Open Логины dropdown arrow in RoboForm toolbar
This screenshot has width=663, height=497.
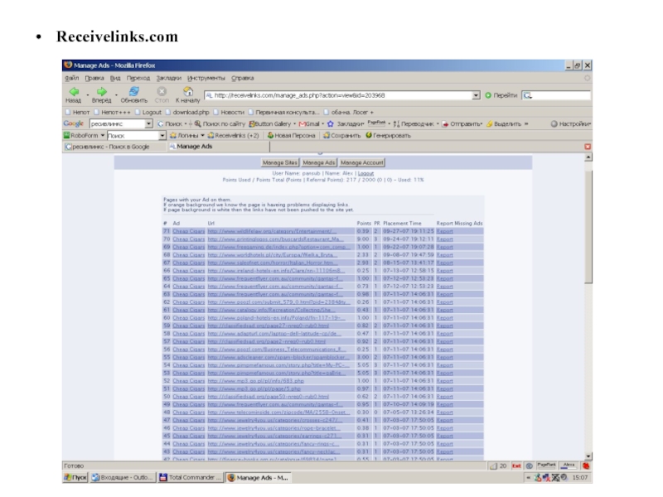click(202, 136)
